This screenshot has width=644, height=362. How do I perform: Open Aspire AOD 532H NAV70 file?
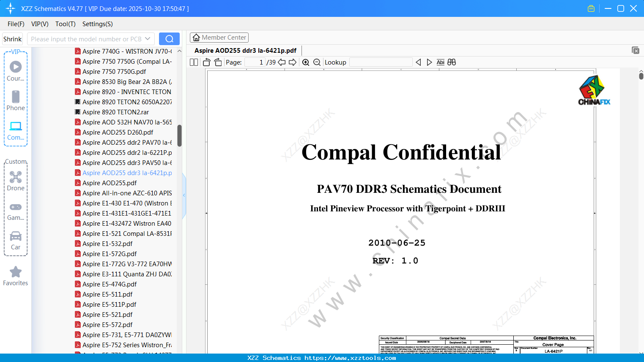pos(123,122)
